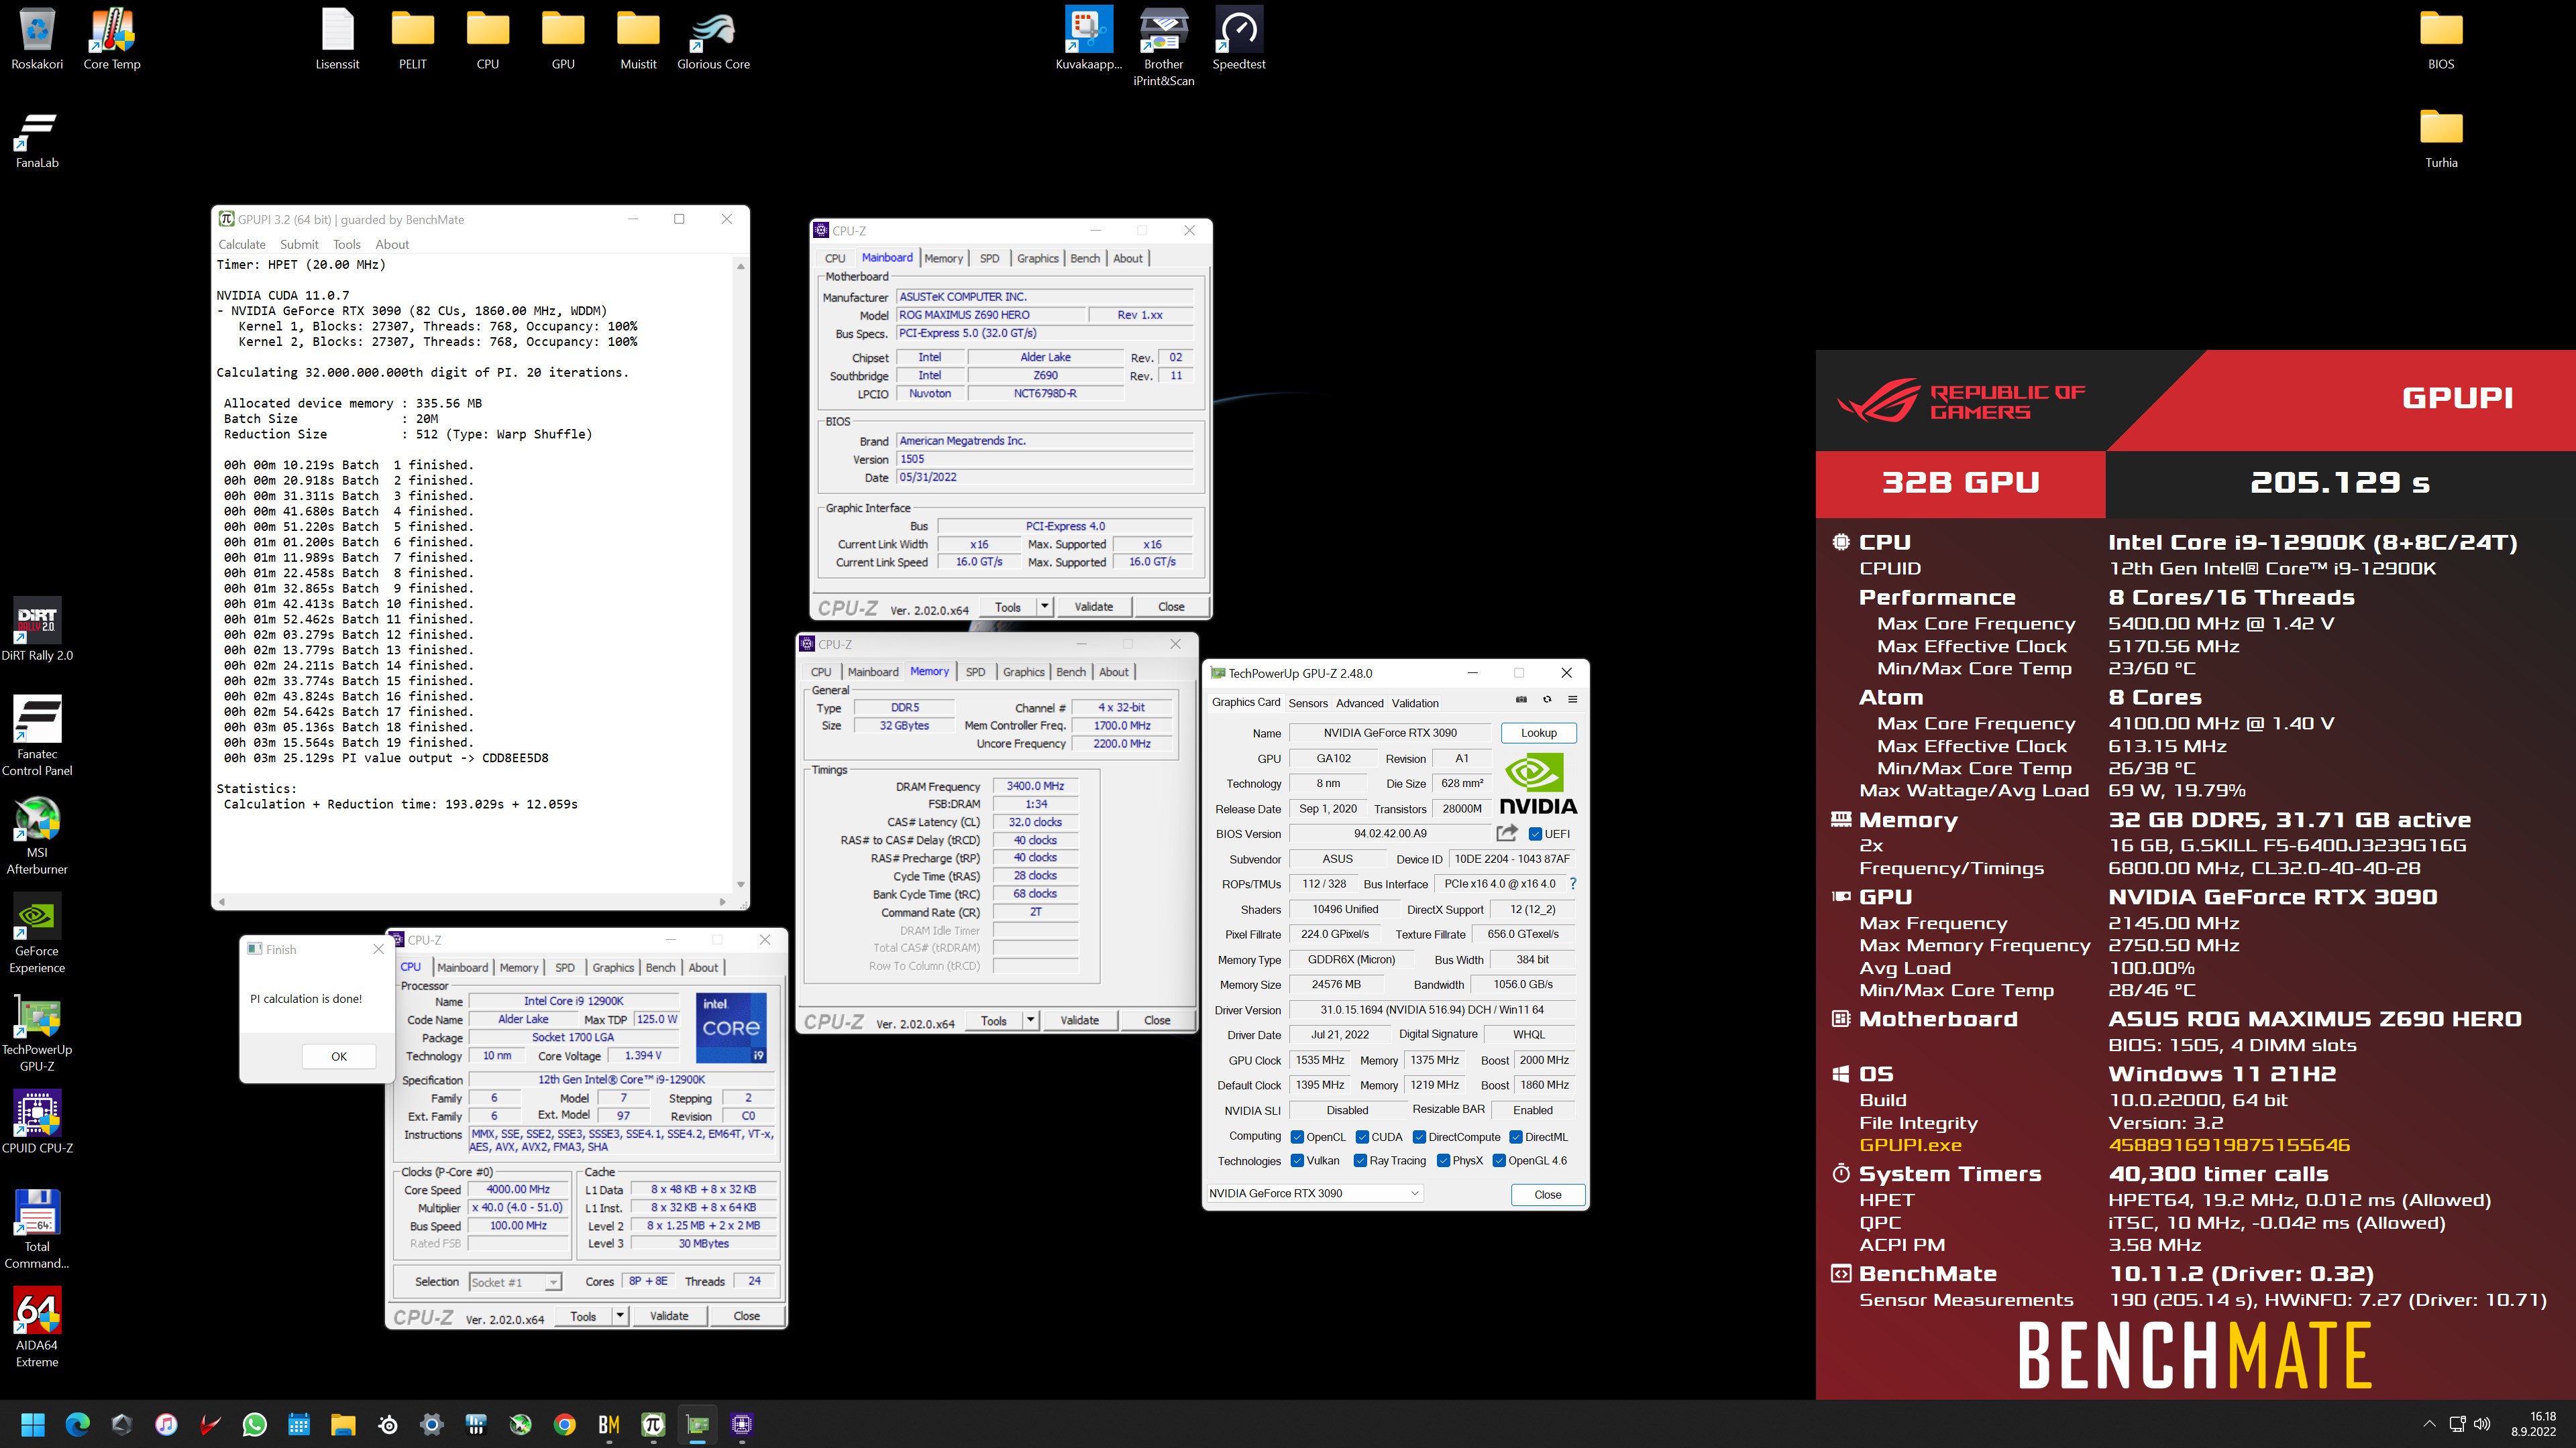Viewport: 2576px width, 1448px height.
Task: Click Close in CPU-Z CPU window
Action: point(746,1315)
